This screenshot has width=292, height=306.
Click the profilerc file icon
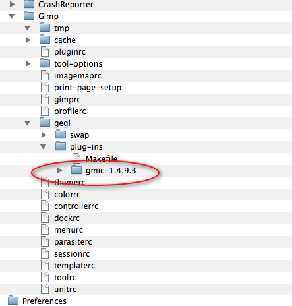click(45, 111)
